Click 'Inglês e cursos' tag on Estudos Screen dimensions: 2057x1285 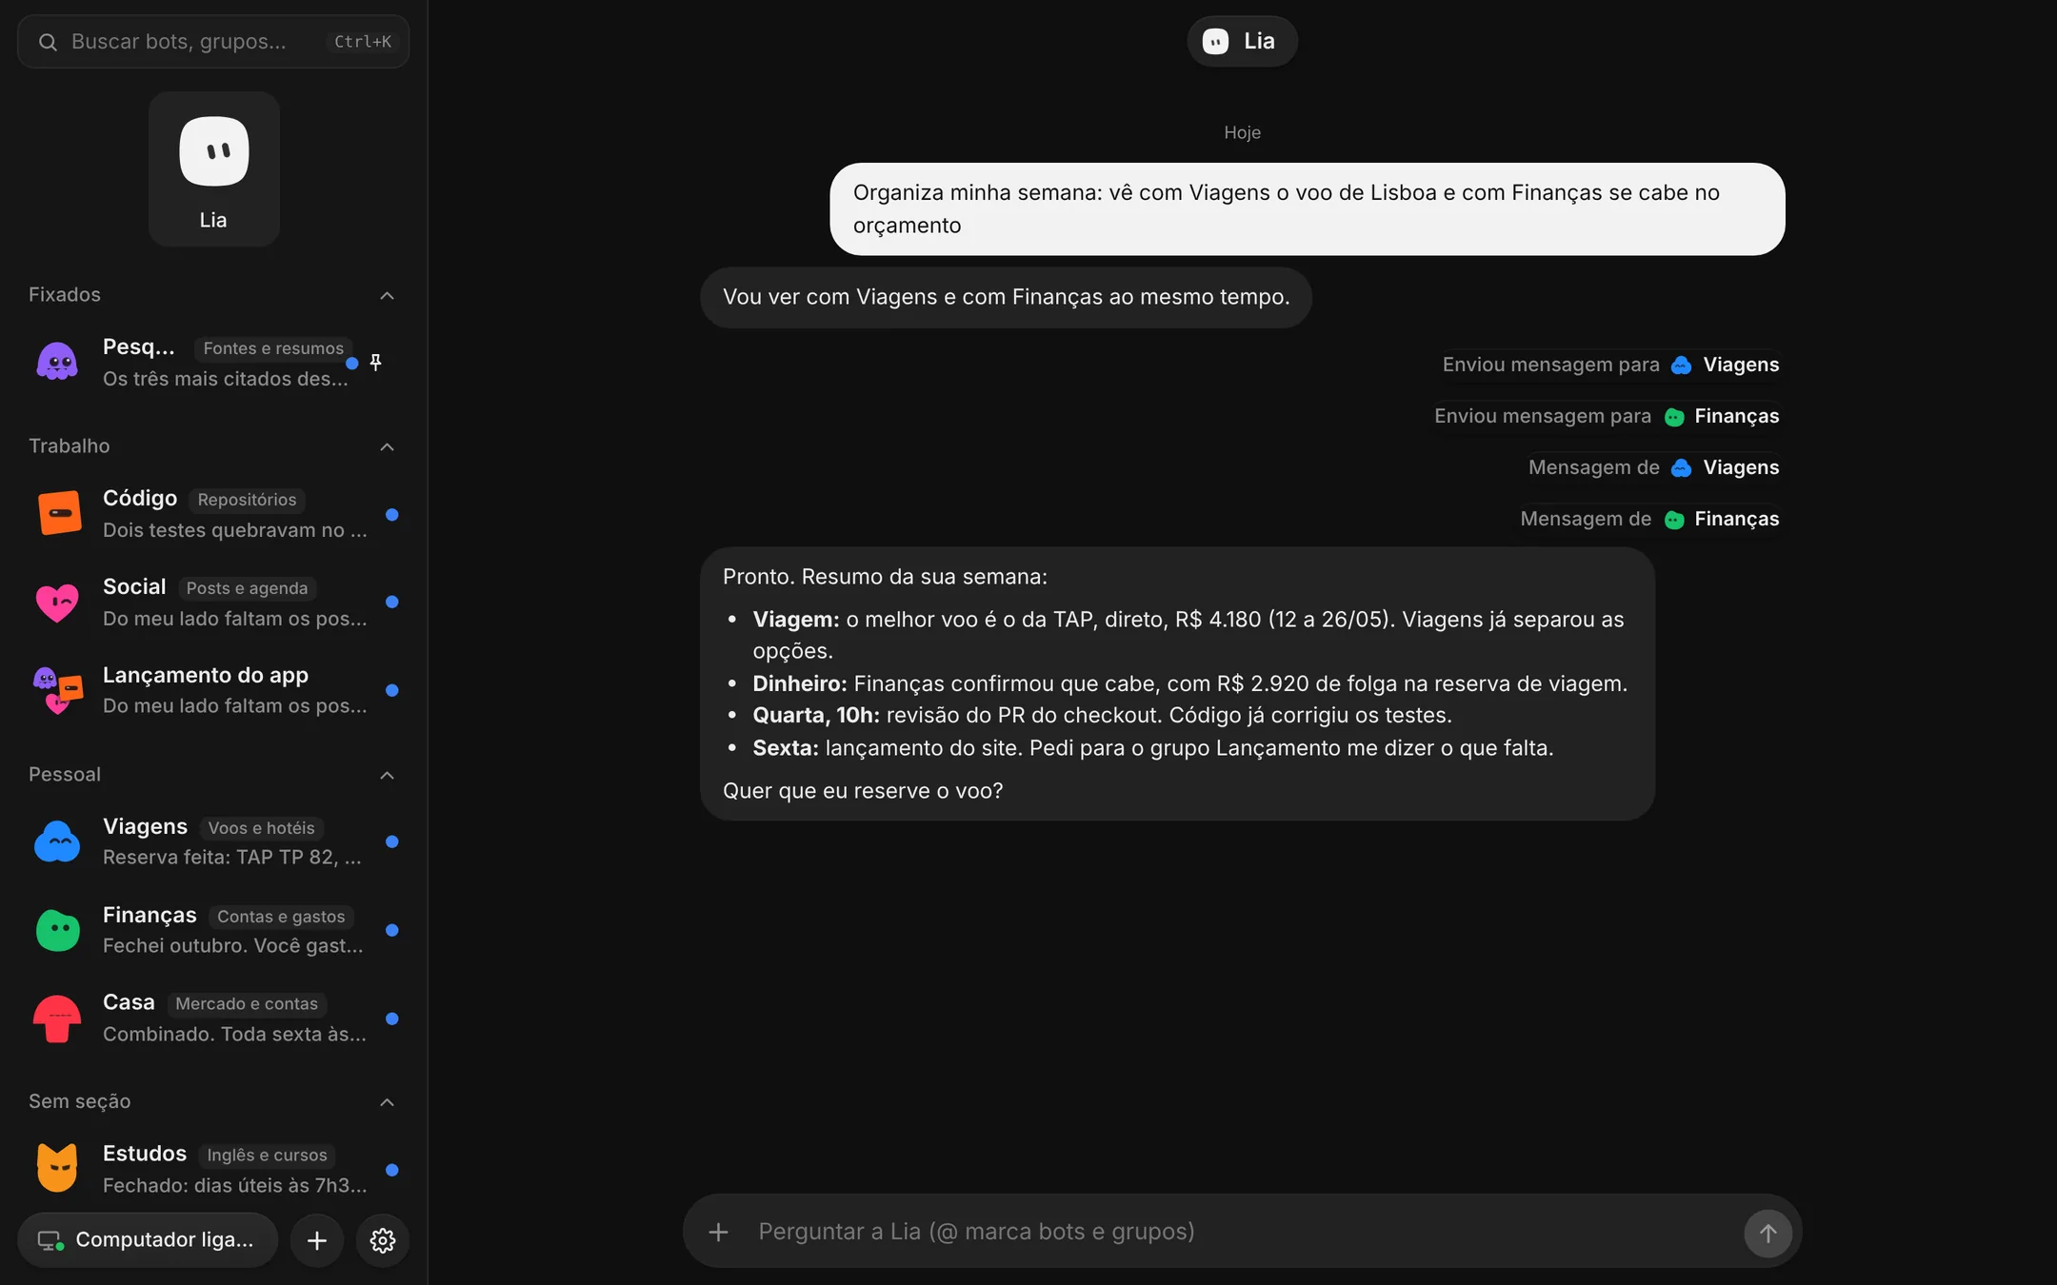click(267, 1155)
